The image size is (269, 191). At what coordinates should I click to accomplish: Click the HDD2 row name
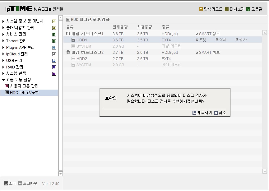point(82,59)
